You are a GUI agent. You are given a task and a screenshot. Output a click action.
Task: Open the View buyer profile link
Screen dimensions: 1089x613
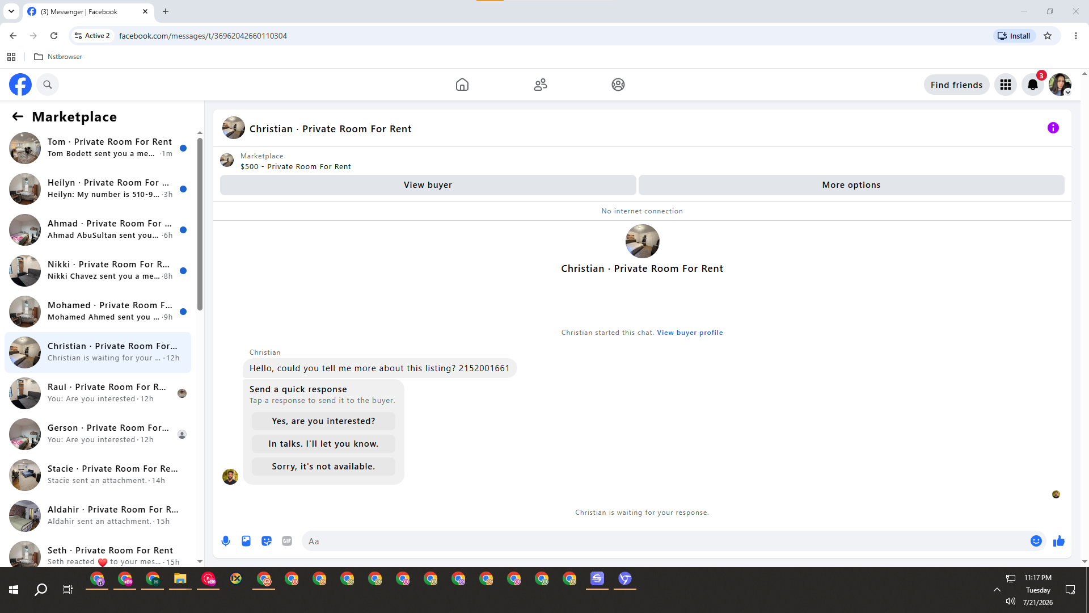(x=690, y=333)
